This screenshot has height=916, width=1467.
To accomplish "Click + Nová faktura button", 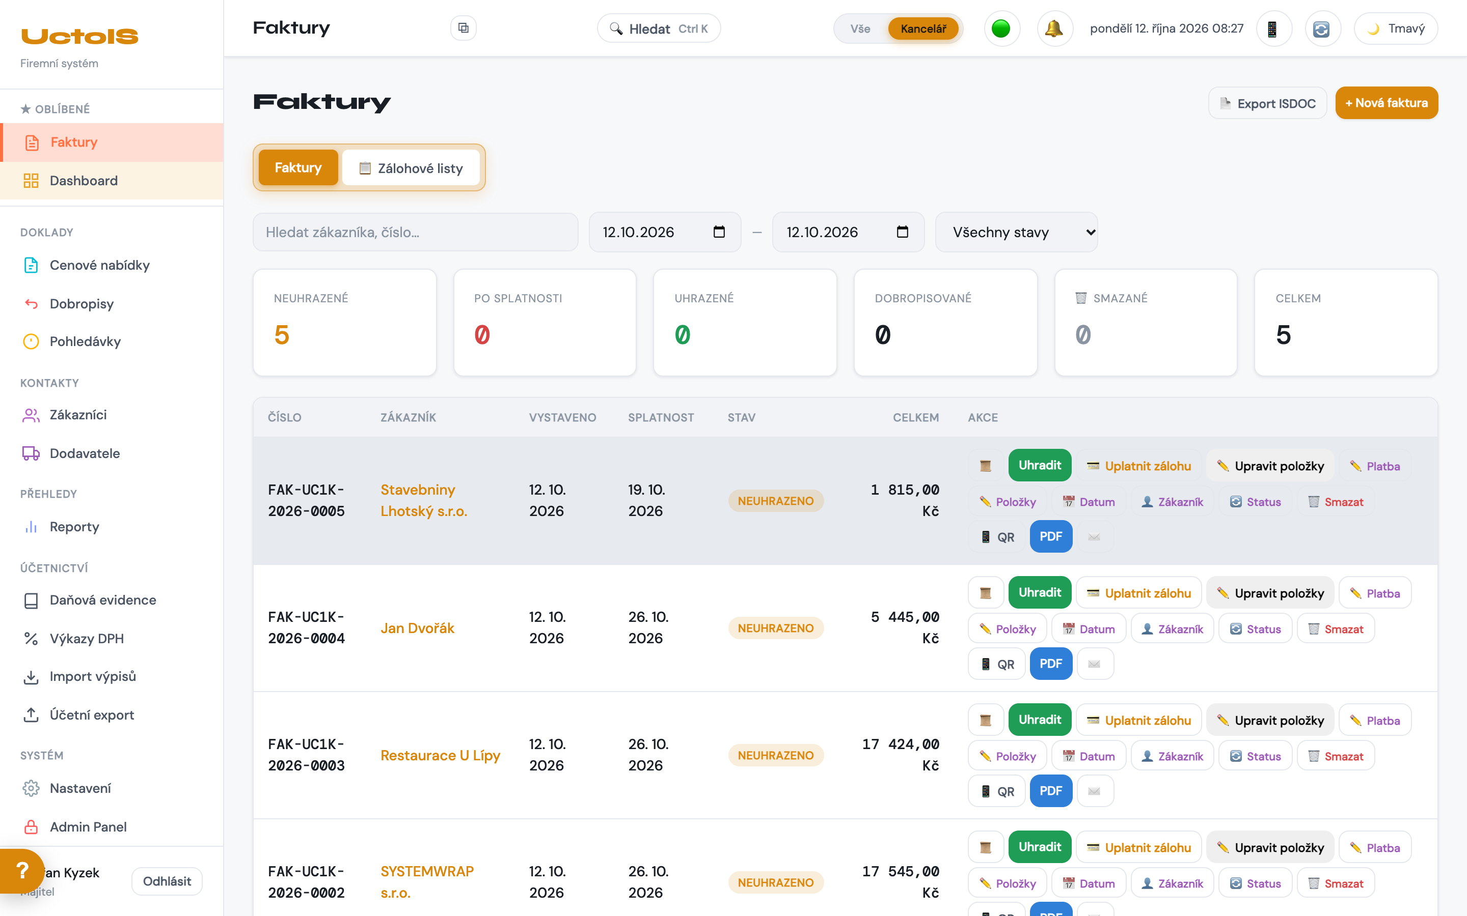I will (1387, 103).
